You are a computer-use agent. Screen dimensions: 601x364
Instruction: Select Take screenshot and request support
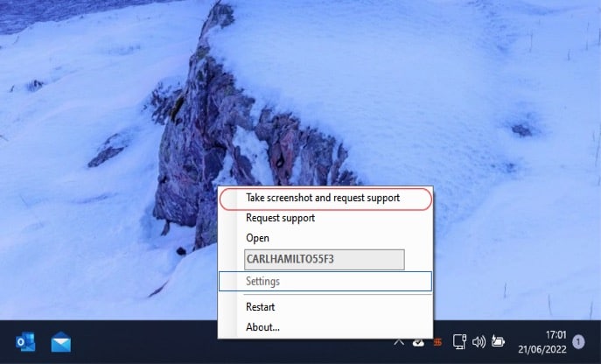pyautogui.click(x=323, y=199)
